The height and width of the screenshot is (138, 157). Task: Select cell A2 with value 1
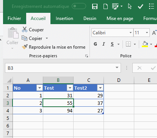tap(28, 95)
